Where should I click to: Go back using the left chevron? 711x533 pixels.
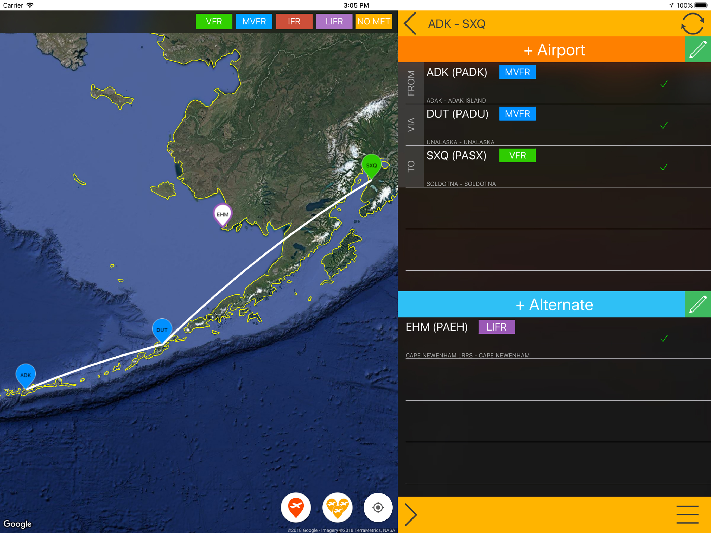410,23
